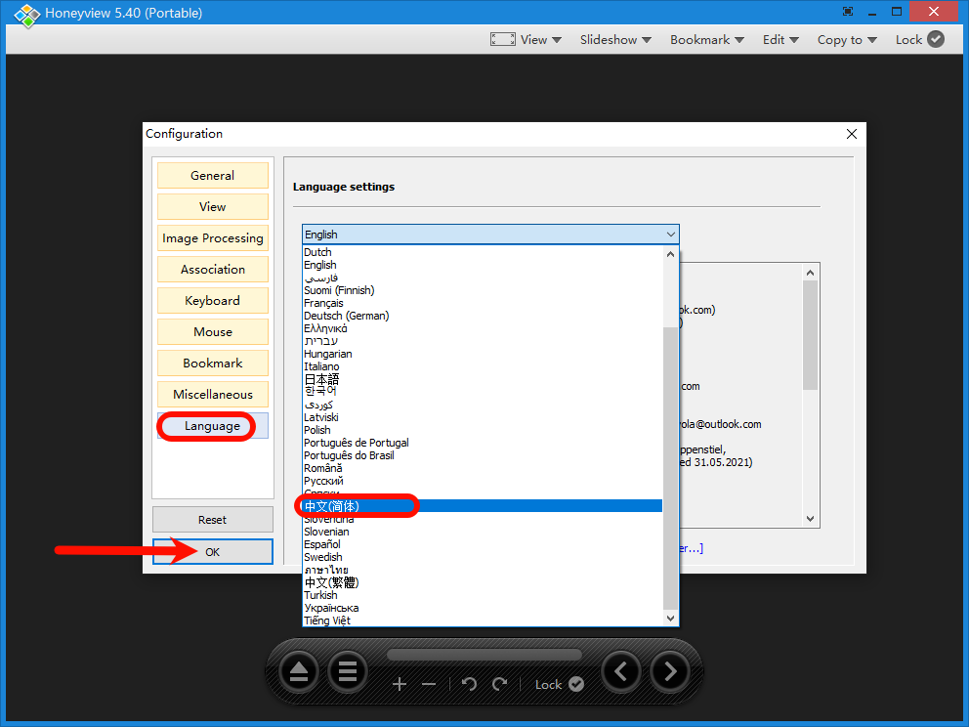Screen dimensions: 969x727
Task: Click the Reset button
Action: tap(213, 520)
